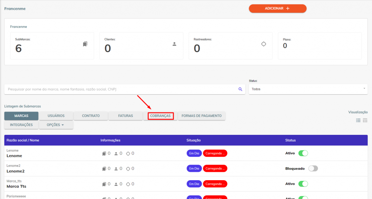
Task: Click the Carregando badge for Lenome2
Action: (x=215, y=169)
